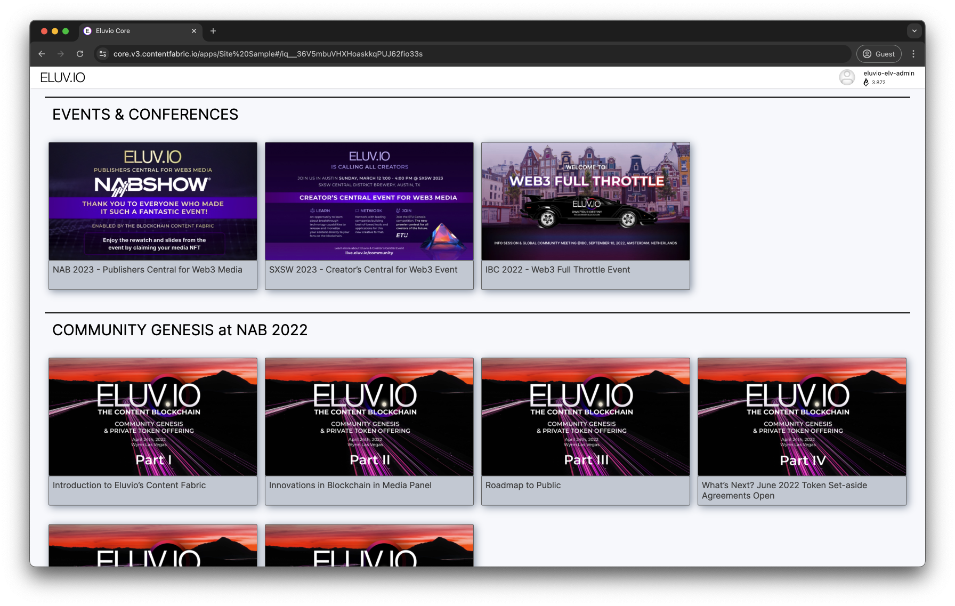Image resolution: width=955 pixels, height=606 pixels.
Task: Expand the tab search dropdown arrow
Action: [914, 31]
